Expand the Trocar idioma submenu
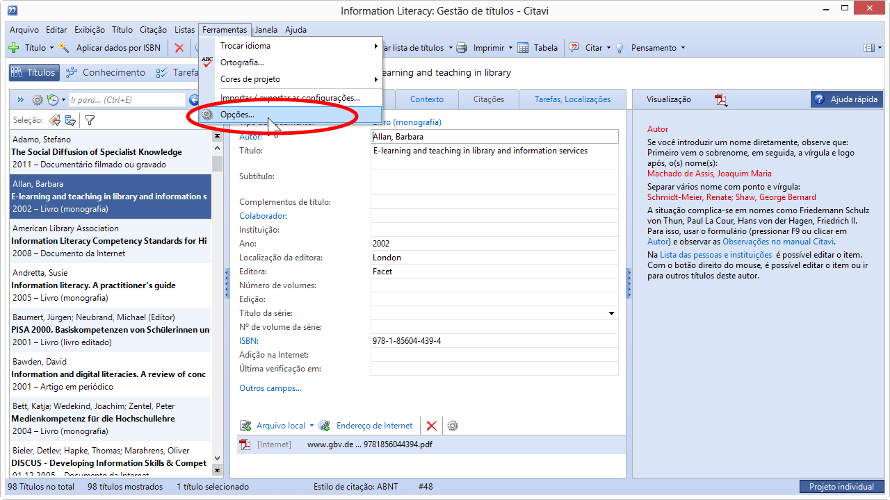The image size is (890, 500). coord(376,46)
